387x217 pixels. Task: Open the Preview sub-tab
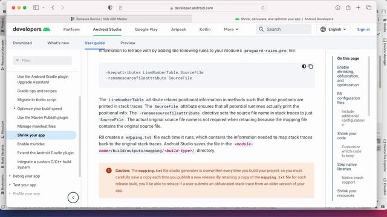tap(128, 43)
